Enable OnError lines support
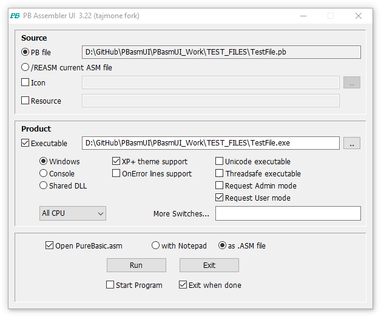 coord(116,173)
